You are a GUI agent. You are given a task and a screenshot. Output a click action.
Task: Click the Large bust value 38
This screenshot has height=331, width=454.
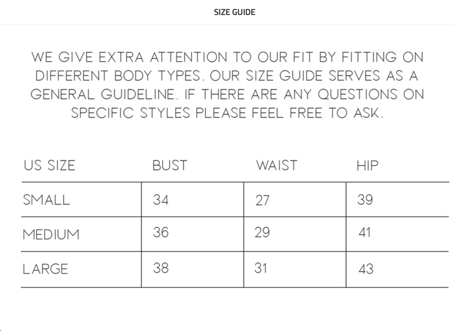161,268
